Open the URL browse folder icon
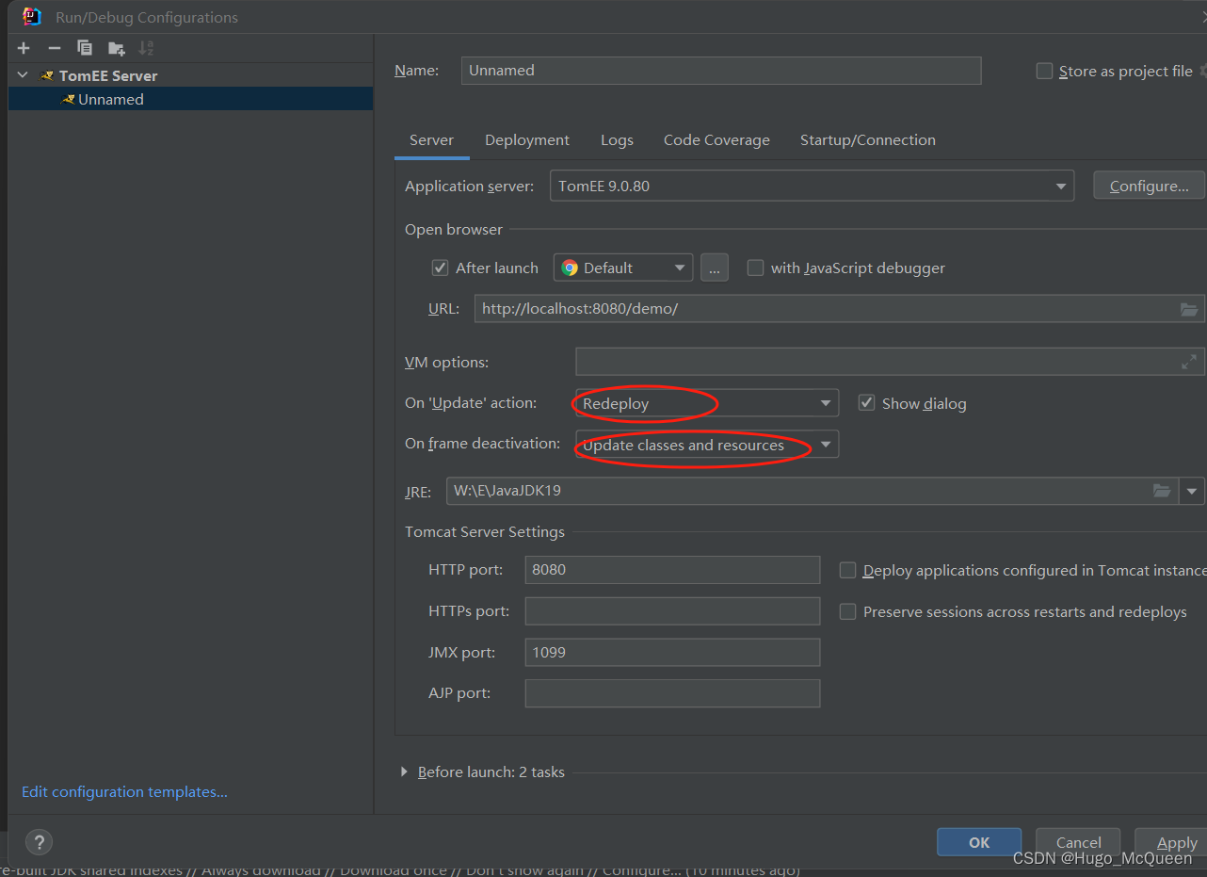1207x877 pixels. click(1189, 309)
